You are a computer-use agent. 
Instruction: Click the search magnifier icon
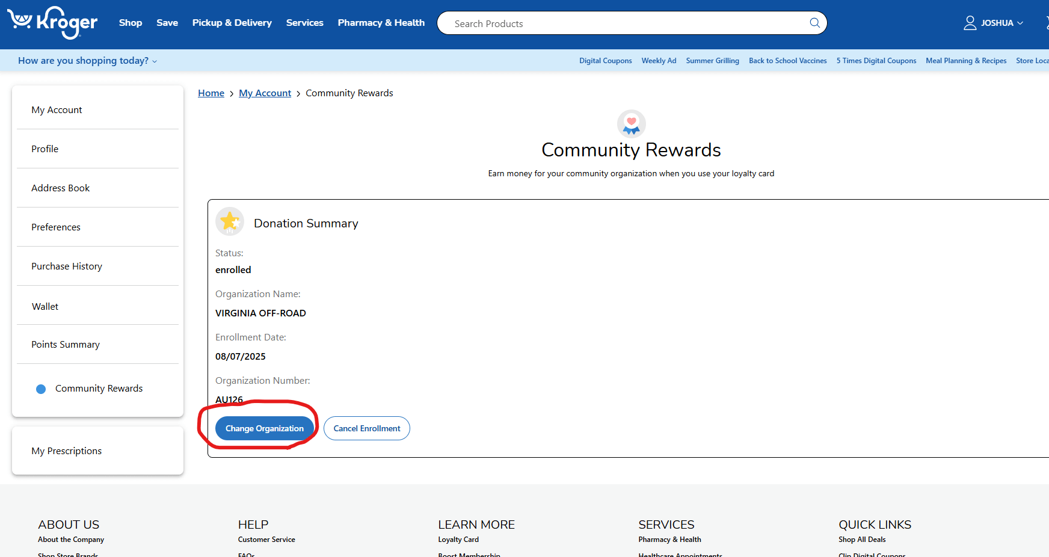pos(814,23)
